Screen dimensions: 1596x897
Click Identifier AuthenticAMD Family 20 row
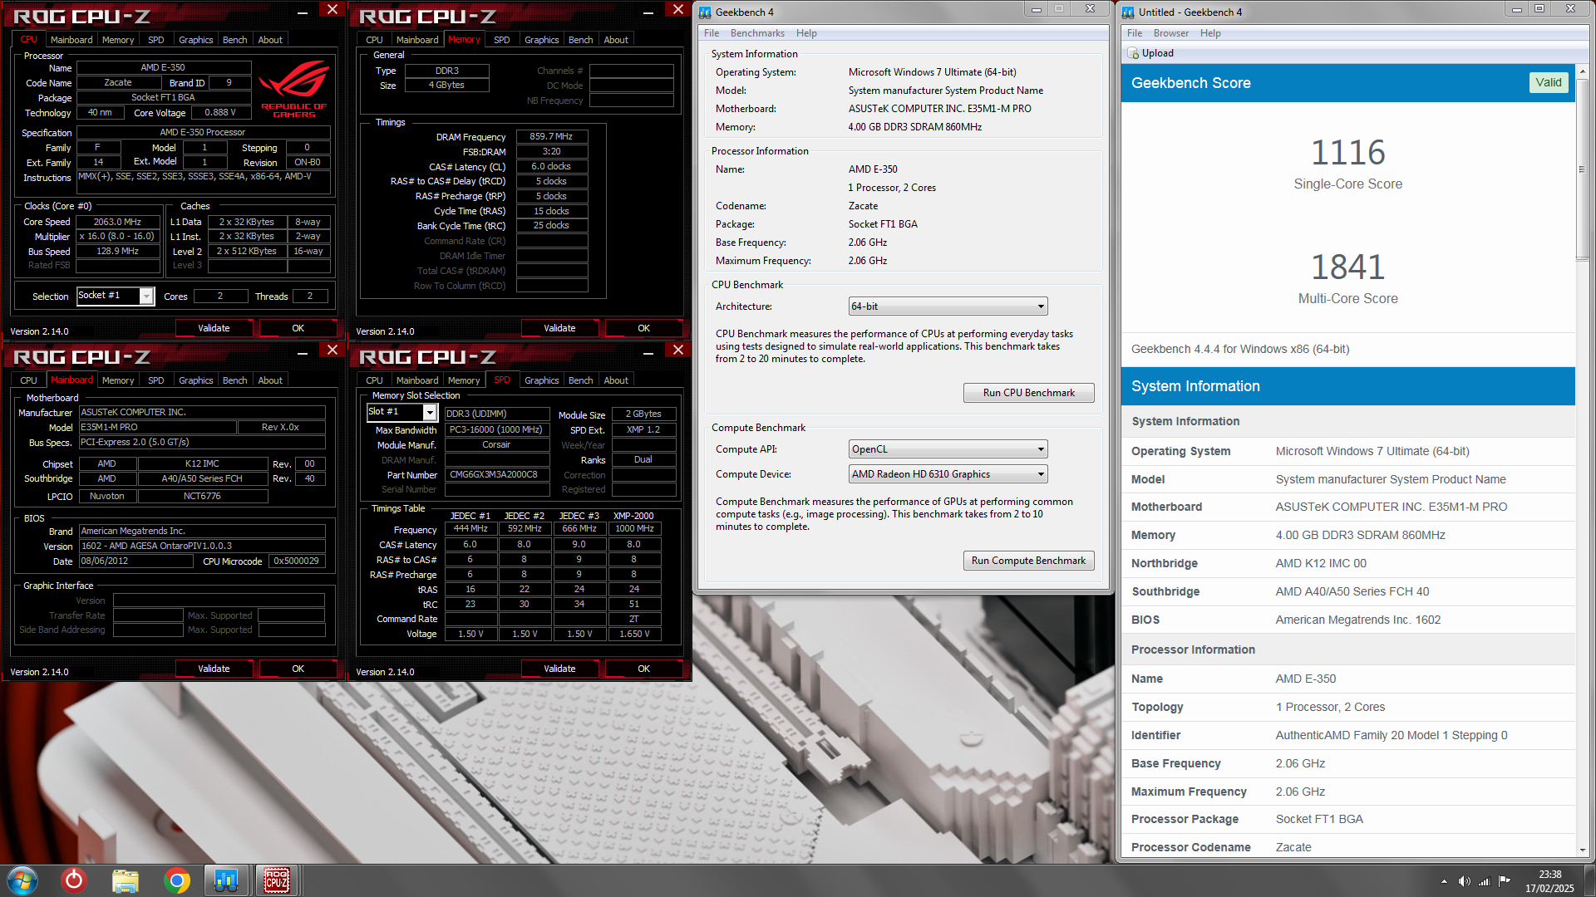coord(1347,735)
